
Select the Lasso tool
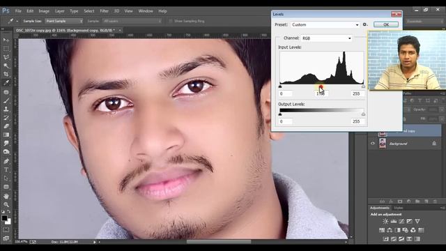coord(6,57)
